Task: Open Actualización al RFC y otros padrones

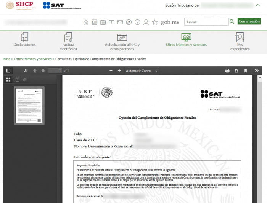Action: click(122, 42)
